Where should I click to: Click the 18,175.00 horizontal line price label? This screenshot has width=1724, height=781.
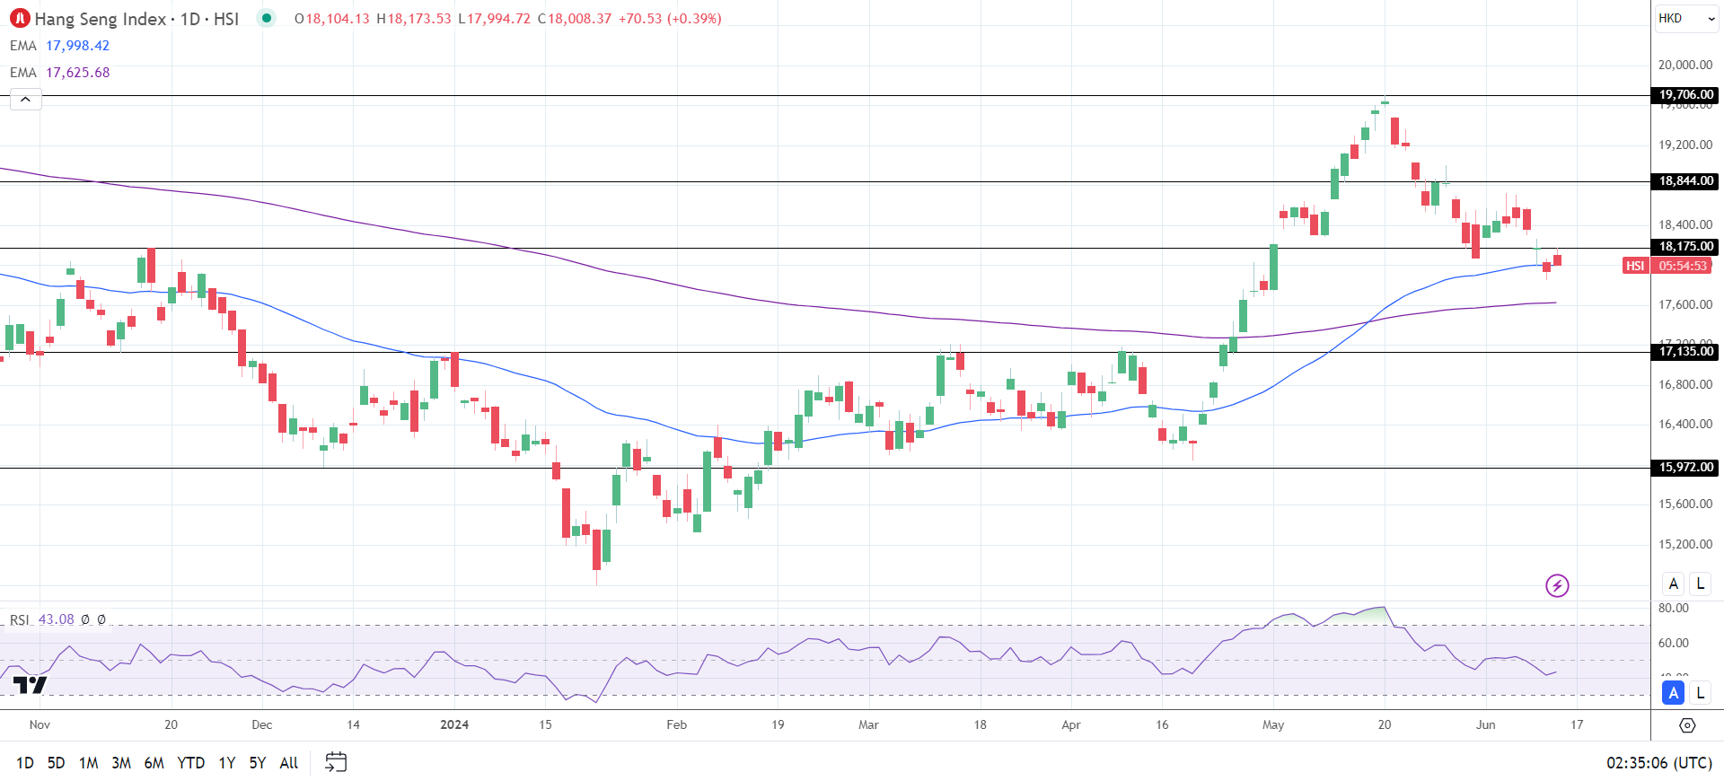coord(1685,247)
